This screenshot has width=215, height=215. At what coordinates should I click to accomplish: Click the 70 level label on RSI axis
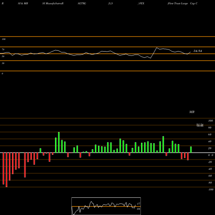(3, 49)
